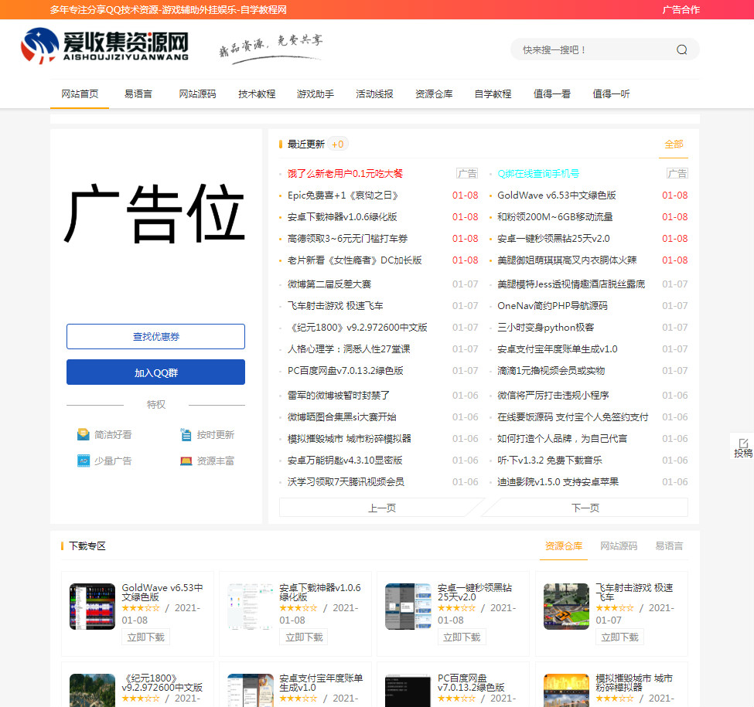Viewport: 754px width, 707px height.
Task: Click 立即下载 under 安卓一键秒领黑钻
Action: click(x=462, y=637)
